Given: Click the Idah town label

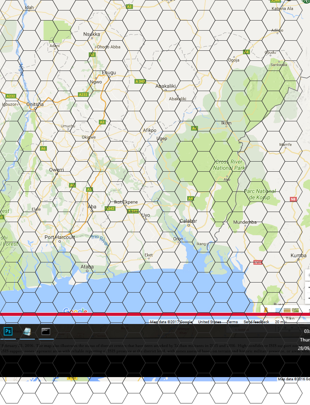Looking at the screenshot, I should point(29,7).
